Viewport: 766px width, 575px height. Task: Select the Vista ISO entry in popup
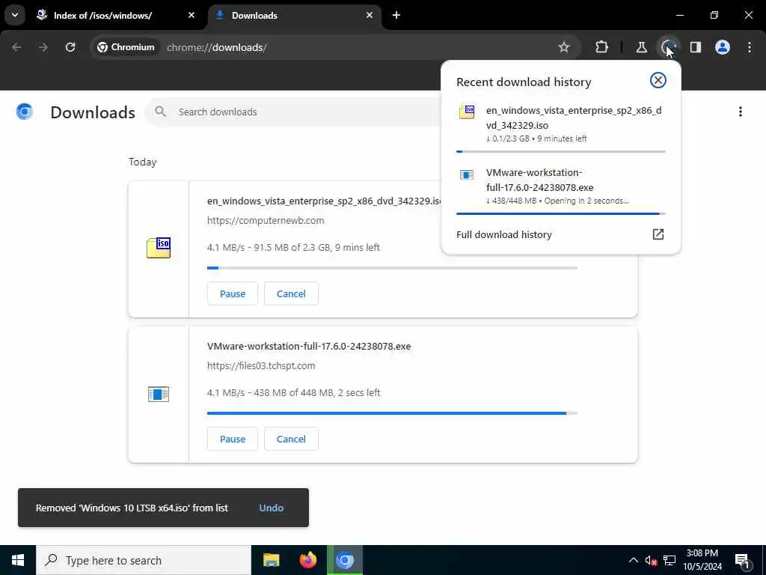pos(561,124)
